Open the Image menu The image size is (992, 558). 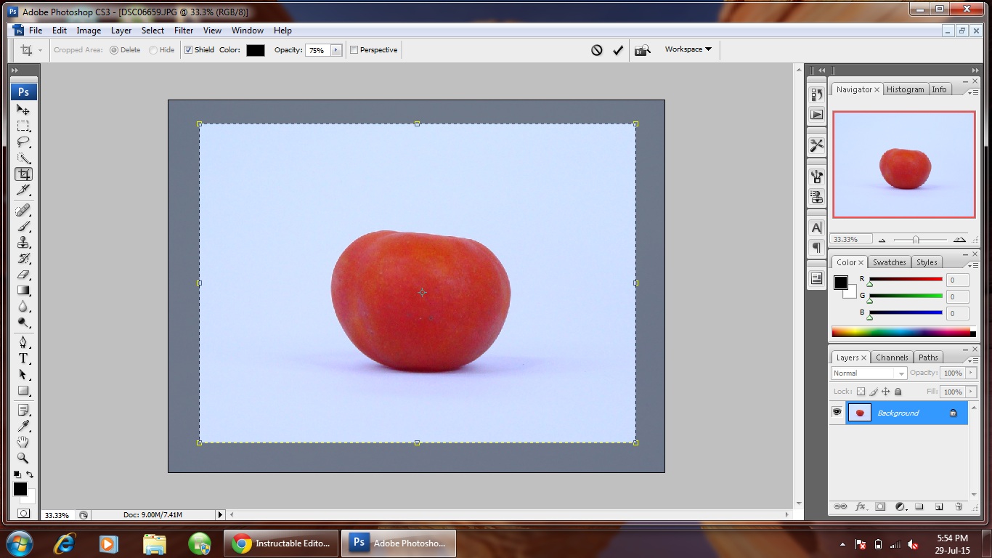pos(89,31)
